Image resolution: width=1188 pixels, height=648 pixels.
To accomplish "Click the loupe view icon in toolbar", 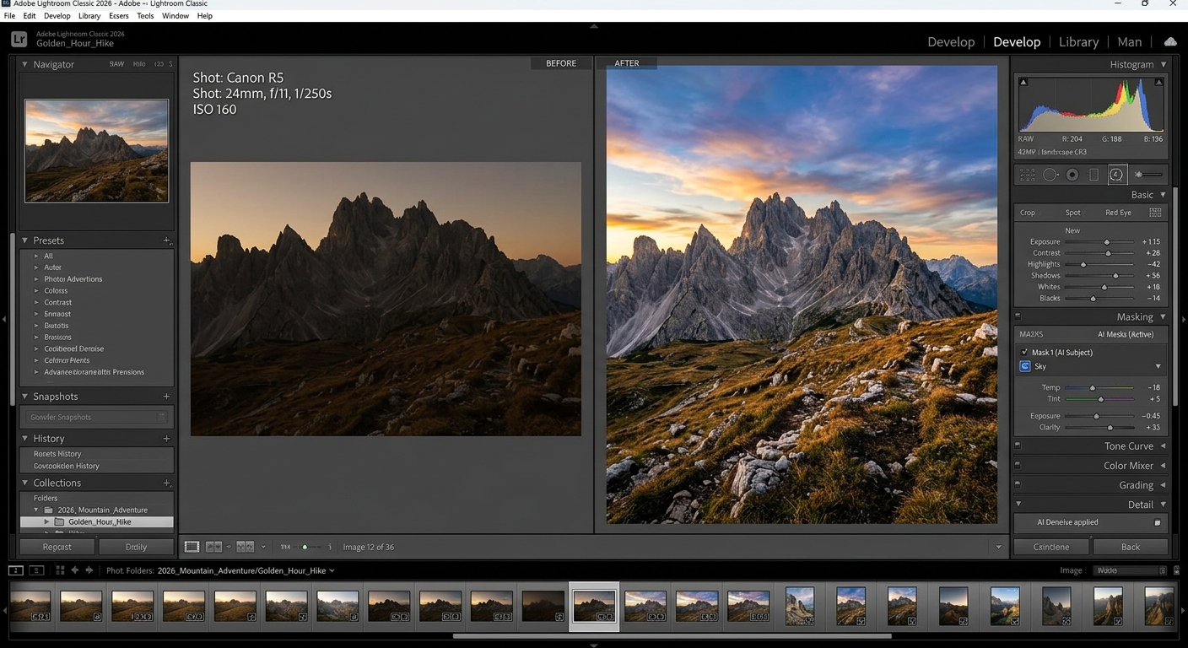I will click(x=192, y=547).
